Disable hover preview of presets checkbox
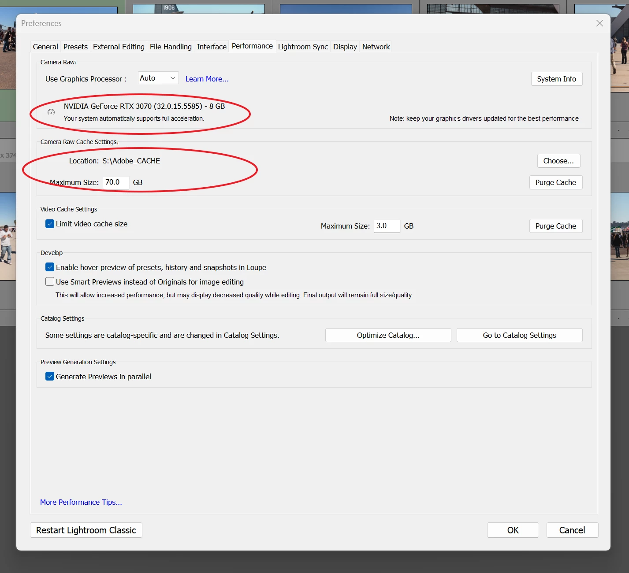Viewport: 629px width, 573px height. tap(50, 267)
